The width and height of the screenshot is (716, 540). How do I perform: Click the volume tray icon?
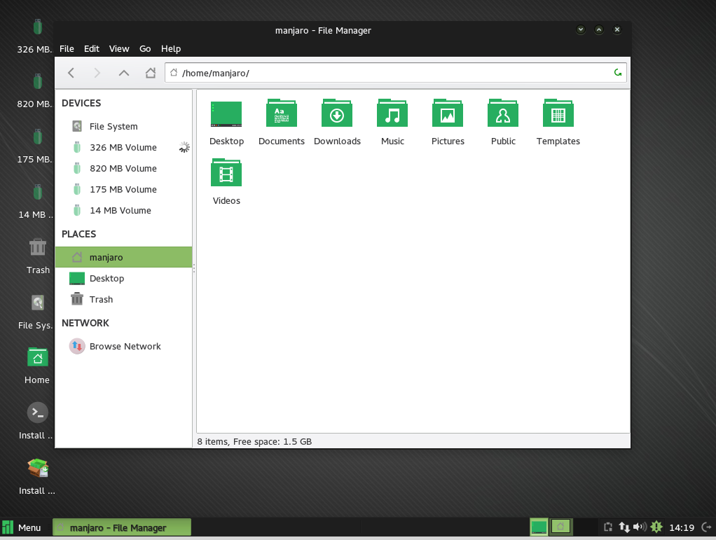coord(640,527)
